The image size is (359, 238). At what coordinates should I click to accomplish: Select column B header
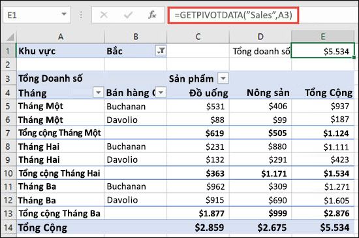136,37
